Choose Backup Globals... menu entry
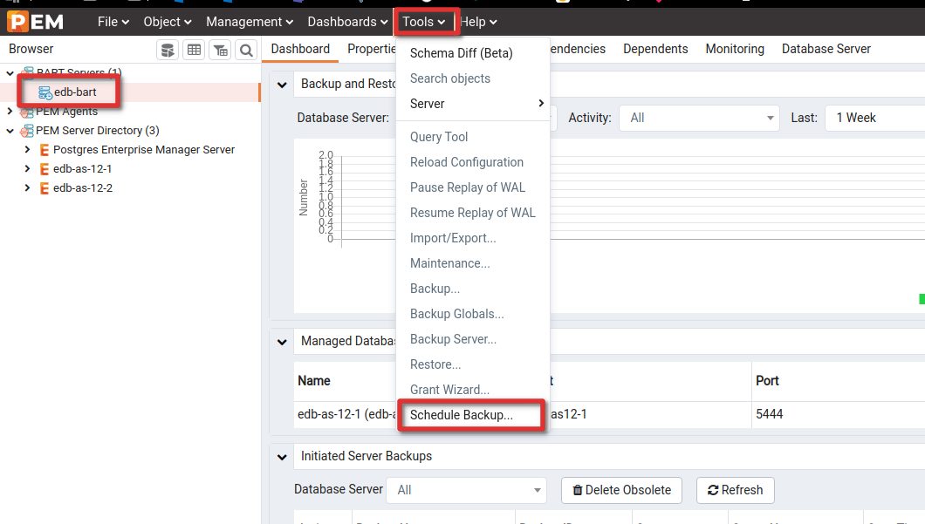 click(x=472, y=314)
